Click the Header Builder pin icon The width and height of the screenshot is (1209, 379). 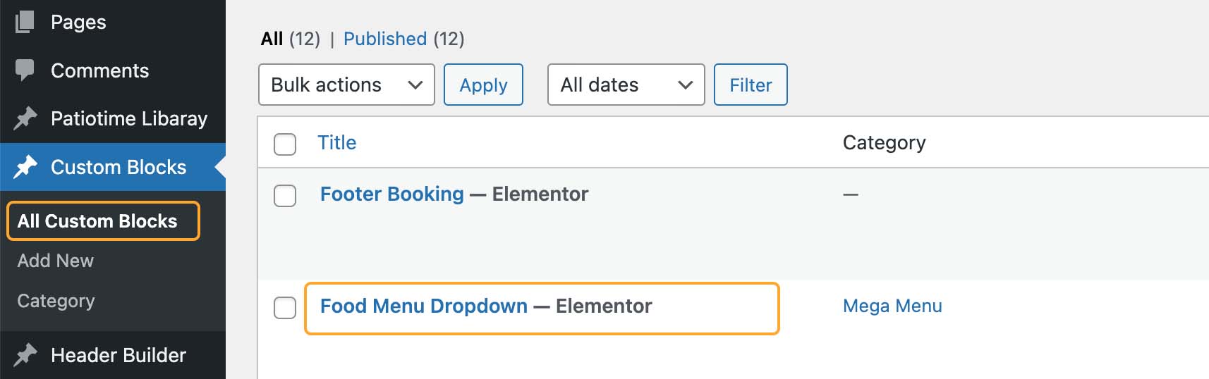[25, 355]
